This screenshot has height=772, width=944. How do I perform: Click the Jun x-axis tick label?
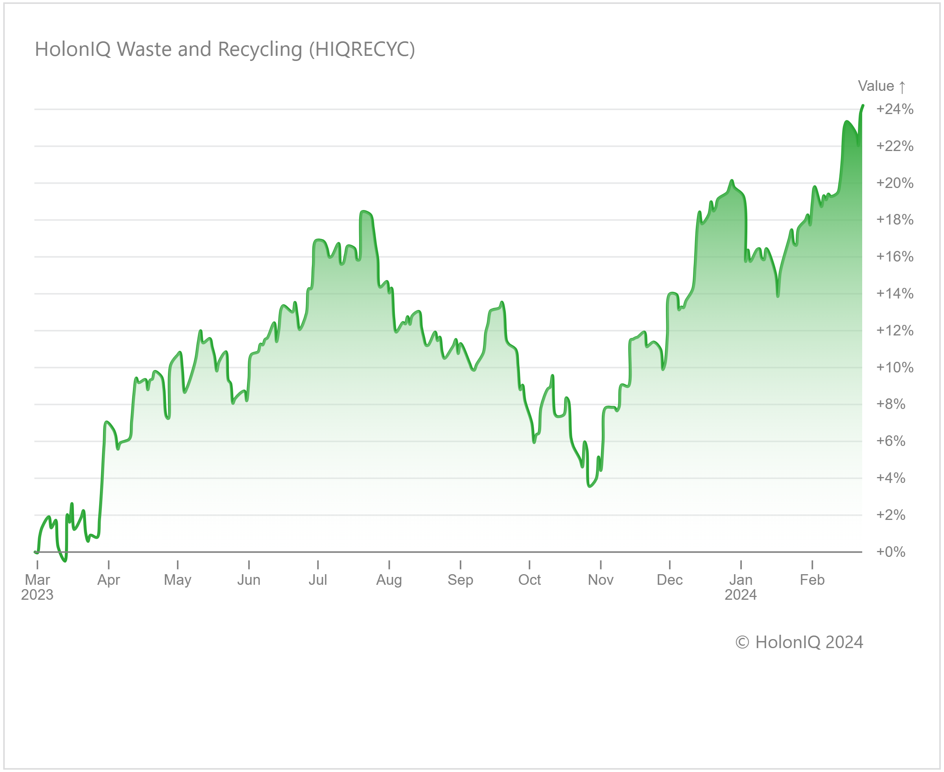pos(249,580)
